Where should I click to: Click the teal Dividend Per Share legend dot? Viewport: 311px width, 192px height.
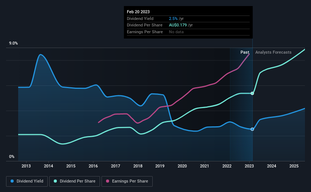[x=55, y=181]
